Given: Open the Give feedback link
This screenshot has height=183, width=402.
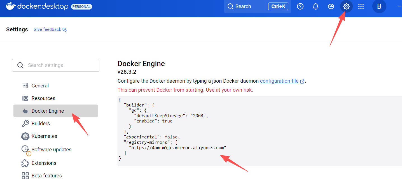Looking at the screenshot, I should 47,29.
